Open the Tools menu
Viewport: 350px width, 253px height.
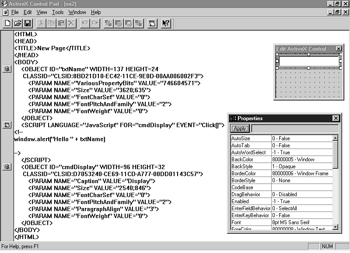tap(58, 12)
